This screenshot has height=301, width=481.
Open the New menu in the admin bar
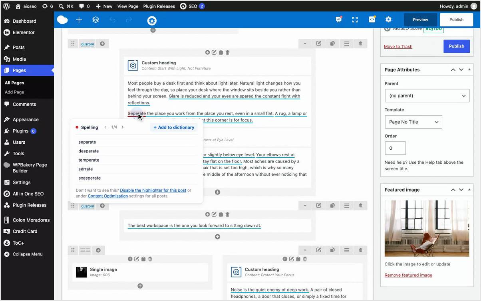104,6
